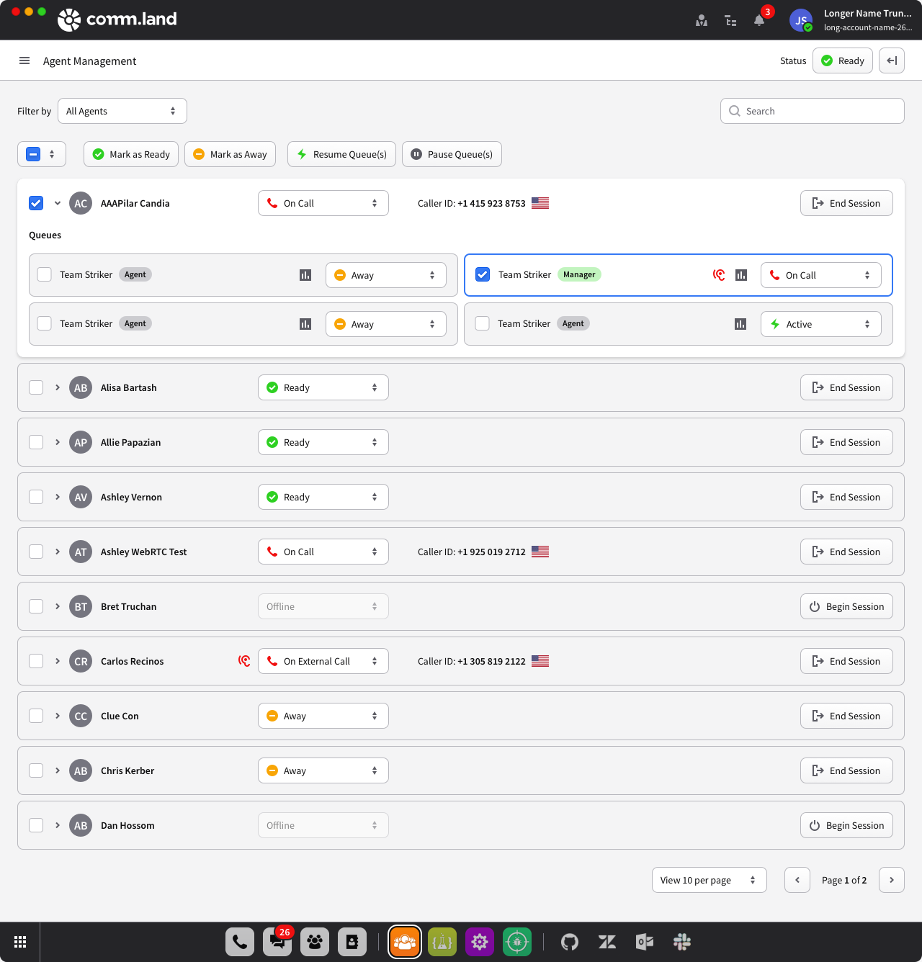Screen dimensions: 922x962
Task: Collapse AAAPilar Candia's queues
Action: pyautogui.click(x=58, y=203)
